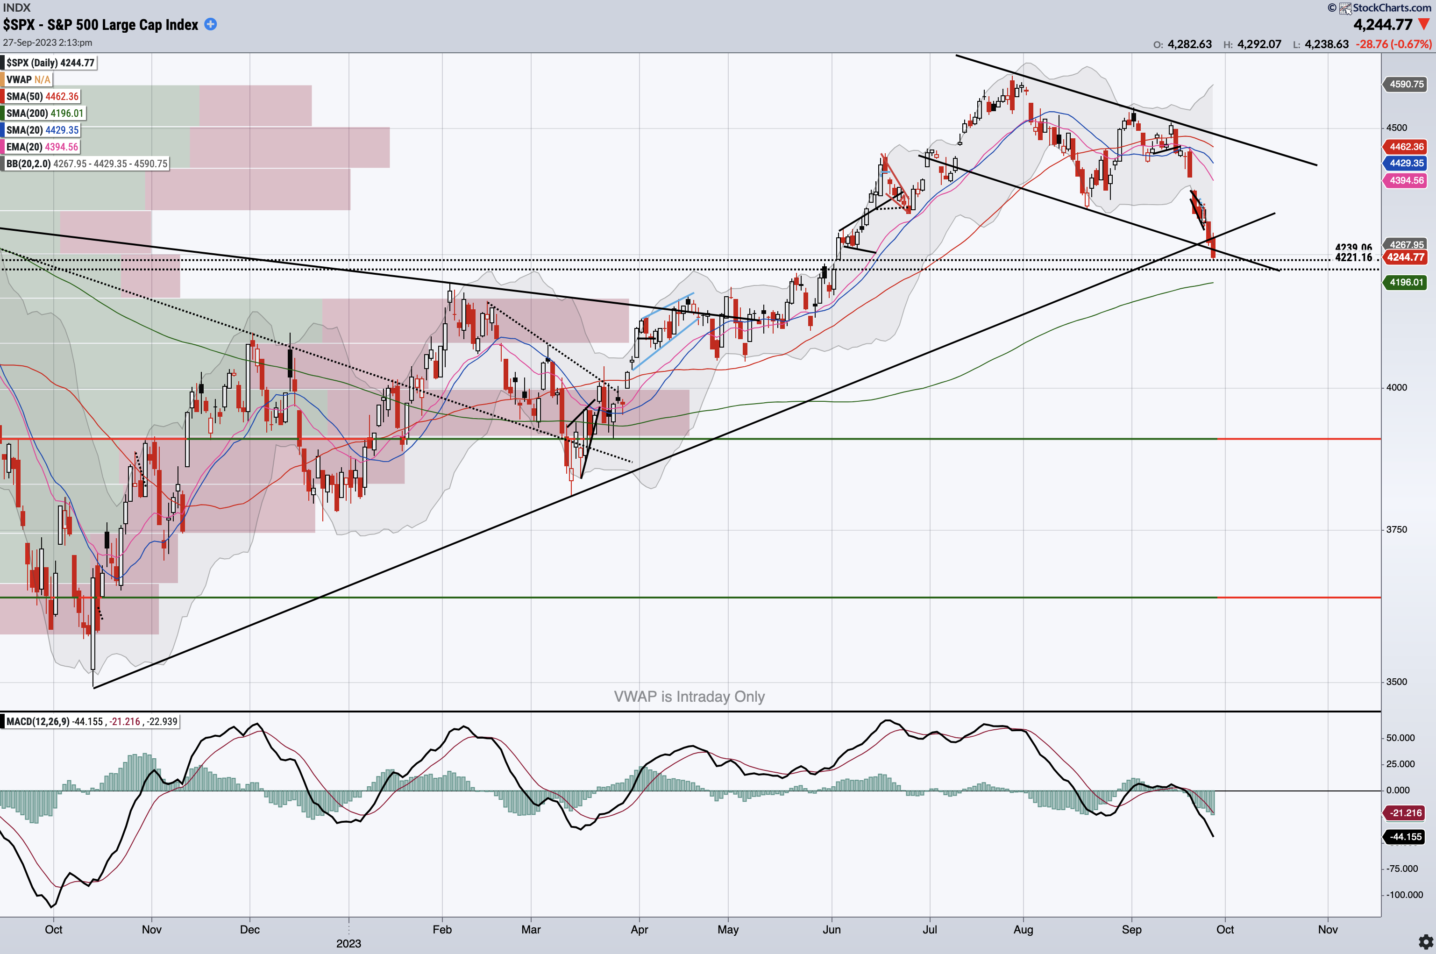Select the SMA(50) 4462.36 legend label
1436x954 pixels.
42,96
